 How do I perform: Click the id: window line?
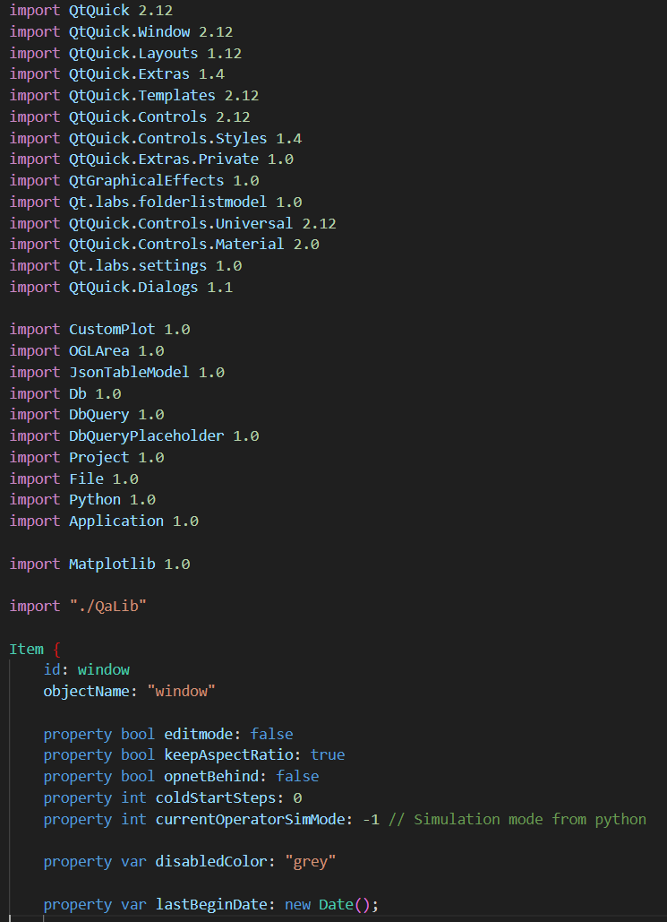[x=87, y=669]
